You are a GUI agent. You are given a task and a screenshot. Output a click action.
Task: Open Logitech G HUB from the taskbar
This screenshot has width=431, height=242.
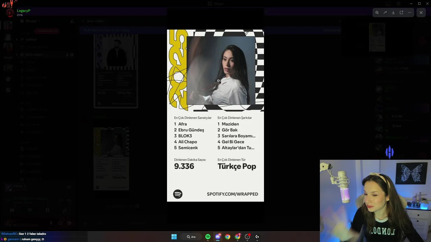[x=257, y=237]
